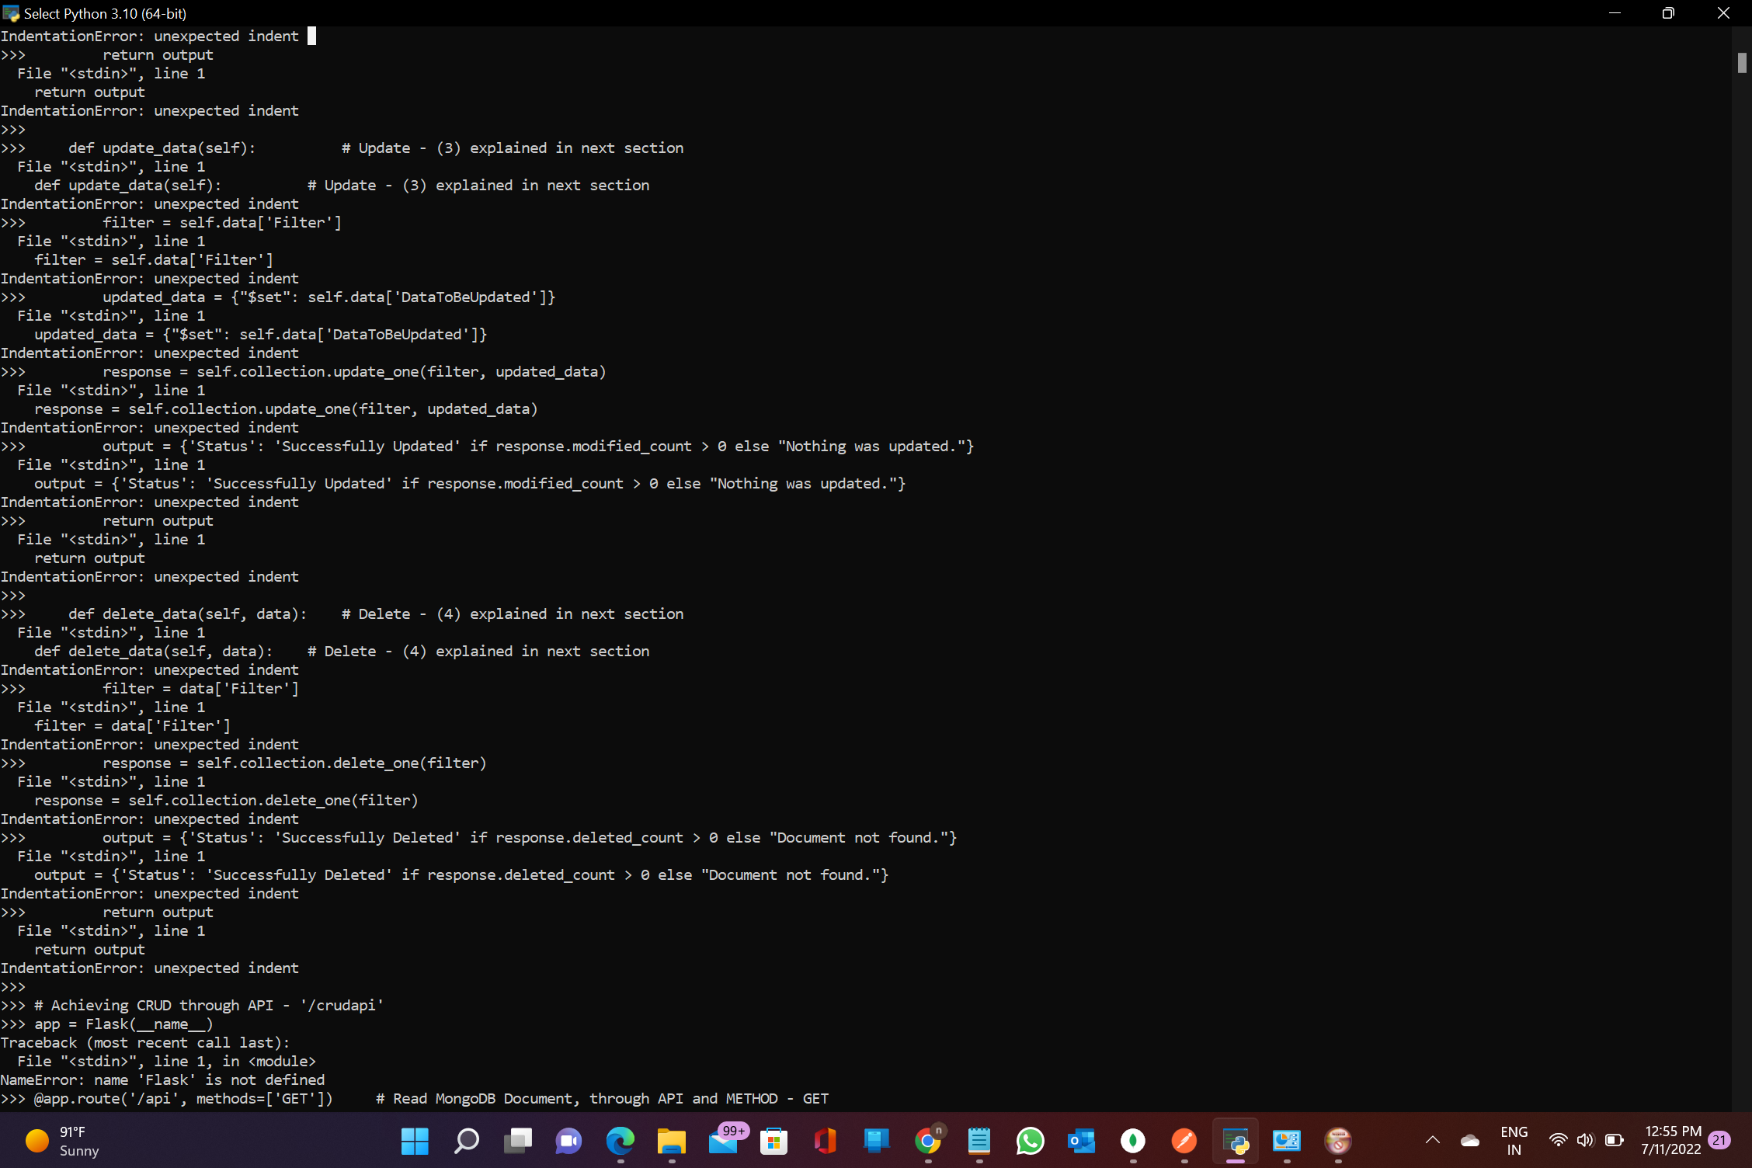Open MongoDB Compass leaf icon
1752x1168 pixels.
[x=1132, y=1141]
